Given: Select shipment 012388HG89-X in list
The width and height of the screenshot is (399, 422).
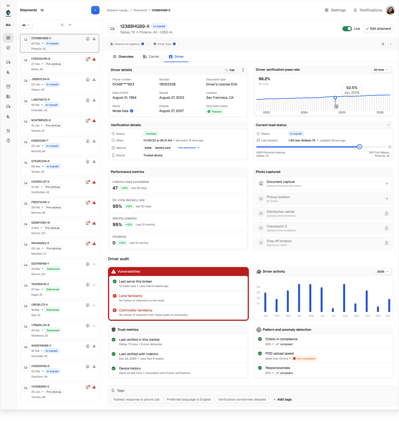Looking at the screenshot, I should (59, 43).
